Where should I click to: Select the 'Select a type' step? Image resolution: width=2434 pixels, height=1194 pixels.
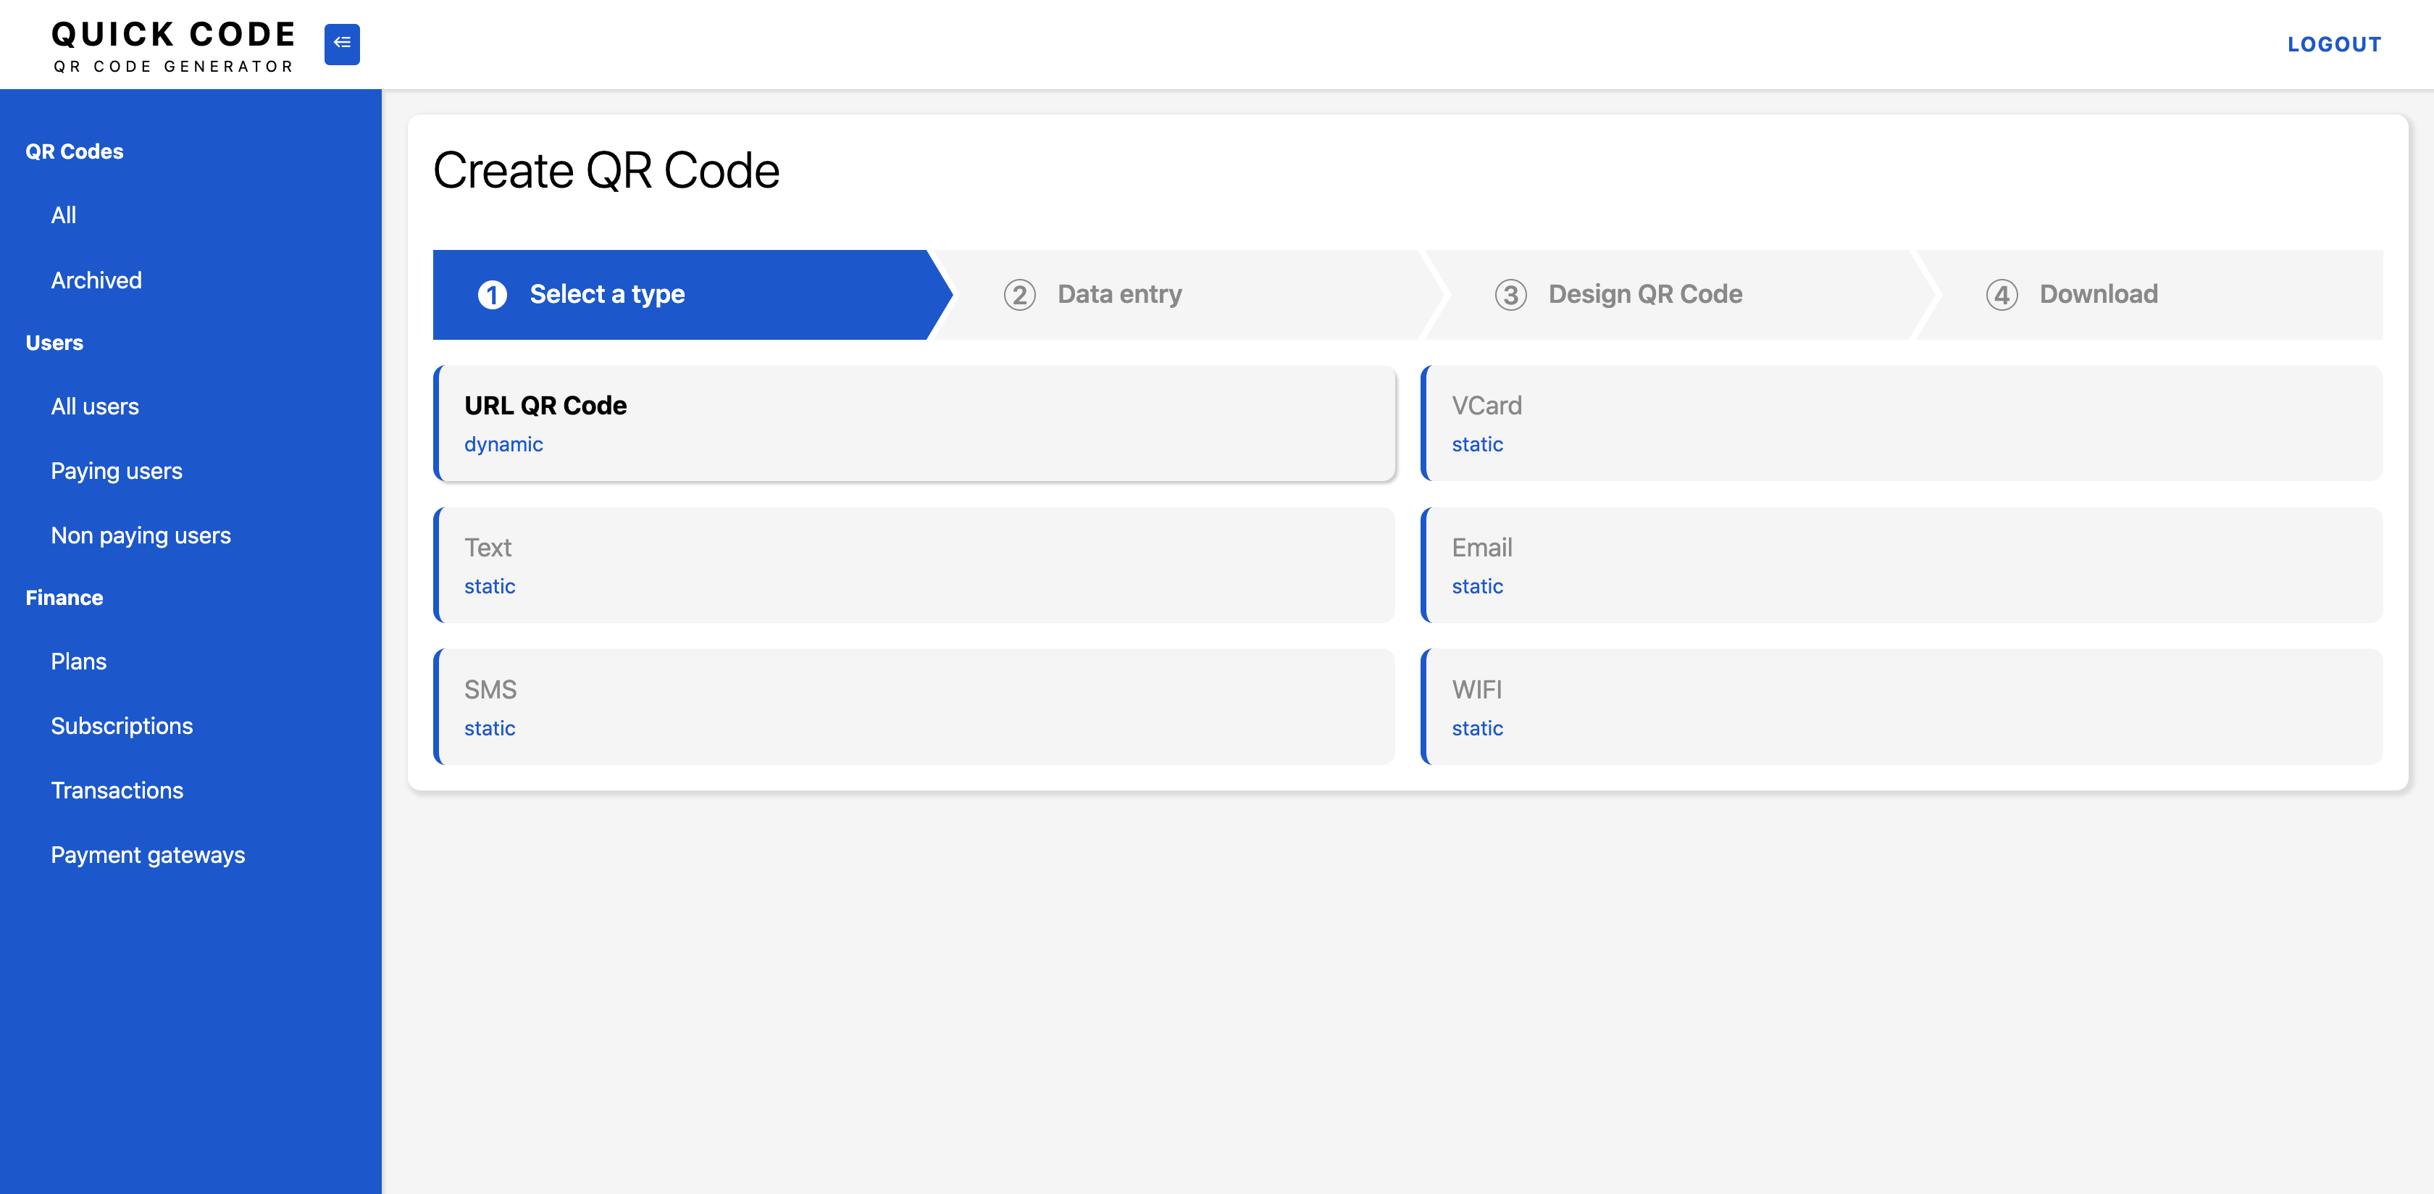pyautogui.click(x=692, y=295)
